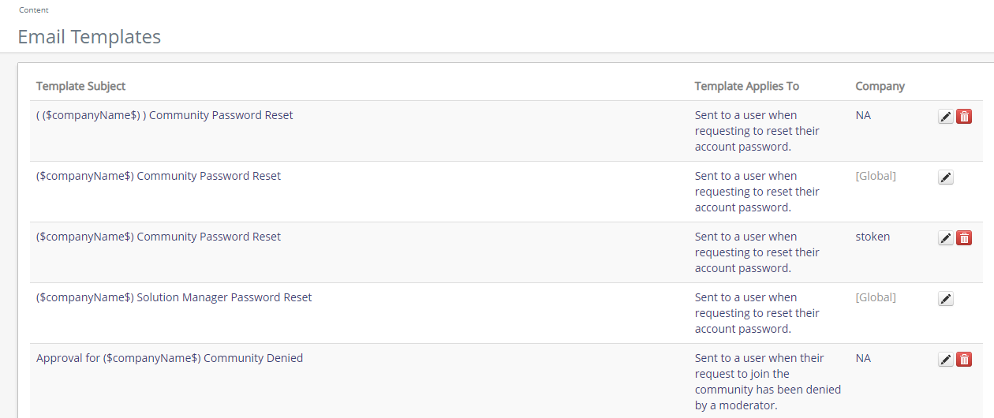Viewport: 994px width, 418px height.
Task: Edit the Solution Manager Password Reset template
Action: (946, 299)
